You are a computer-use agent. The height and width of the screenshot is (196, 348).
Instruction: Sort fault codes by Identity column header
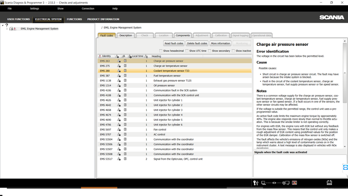point(106,56)
